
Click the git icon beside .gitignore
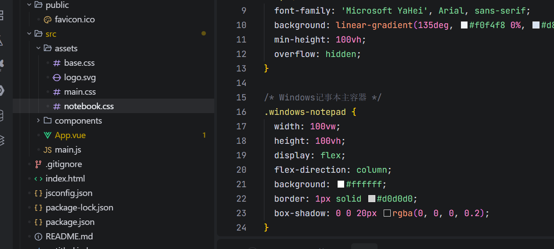pyautogui.click(x=38, y=164)
